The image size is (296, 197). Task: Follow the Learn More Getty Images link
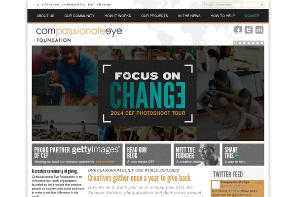(x=105, y=162)
